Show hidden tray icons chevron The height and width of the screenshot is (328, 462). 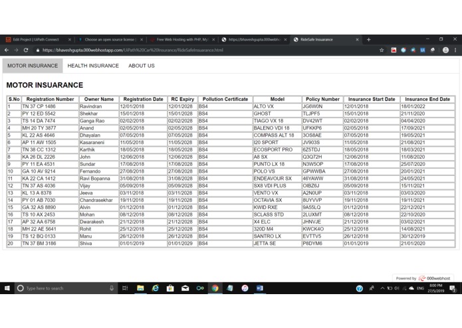pos(382,288)
